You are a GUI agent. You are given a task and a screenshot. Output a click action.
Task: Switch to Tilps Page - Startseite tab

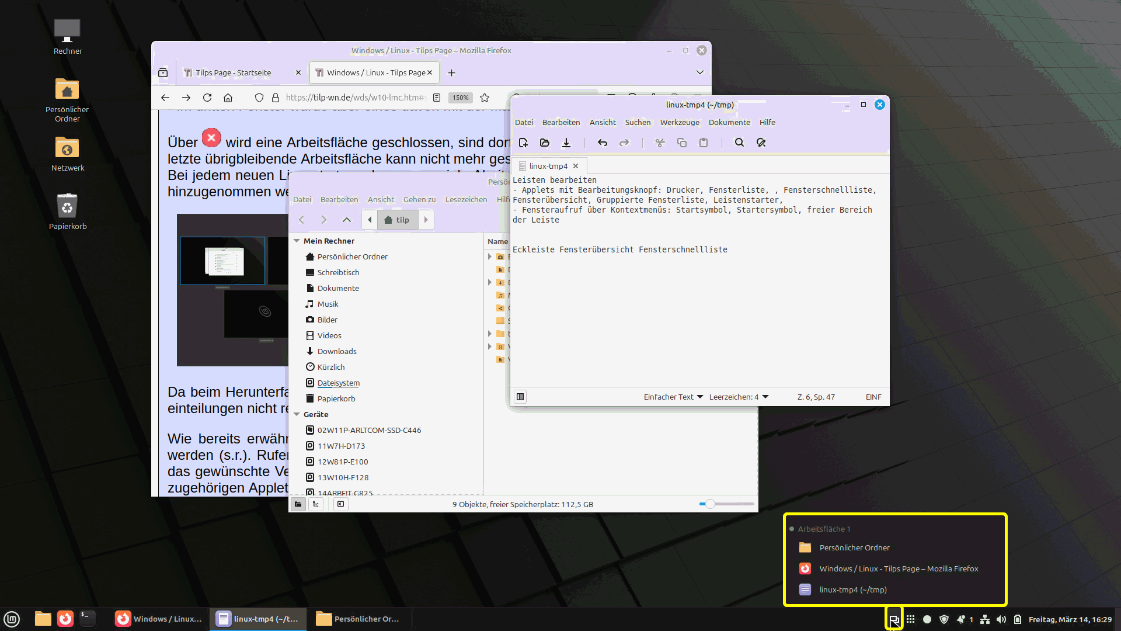coord(234,72)
